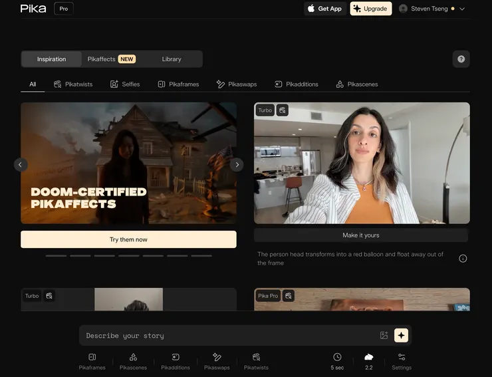Image resolution: width=492 pixels, height=377 pixels.
Task: Filter by Pikascenes category
Action: 357,84
